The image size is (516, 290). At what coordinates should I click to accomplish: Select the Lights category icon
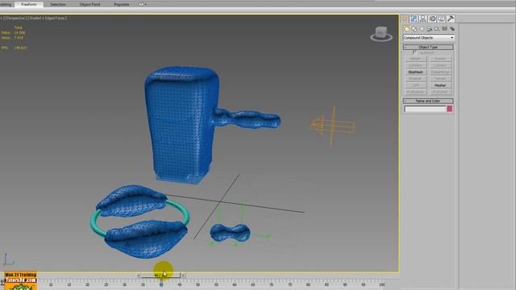coord(422,29)
